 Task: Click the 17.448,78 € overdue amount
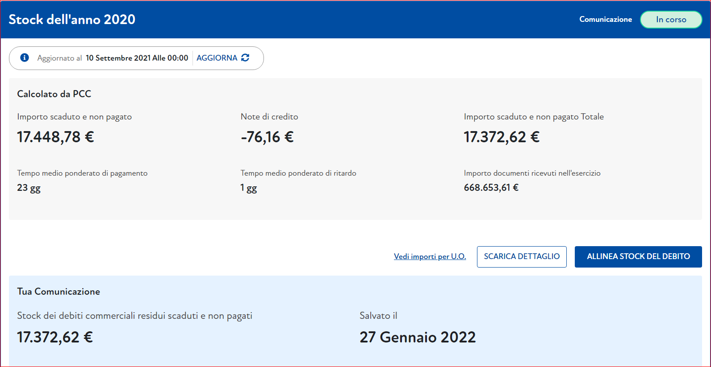55,137
